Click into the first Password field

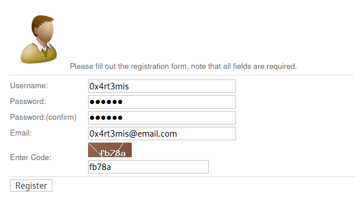click(162, 102)
